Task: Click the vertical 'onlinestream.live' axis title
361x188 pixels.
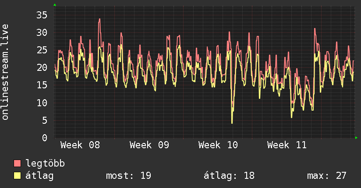Action: point(5,72)
